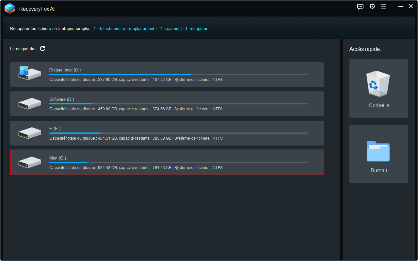This screenshot has height=261, width=418.
Task: Click the E (E:) drive icon
Action: [x=30, y=133]
